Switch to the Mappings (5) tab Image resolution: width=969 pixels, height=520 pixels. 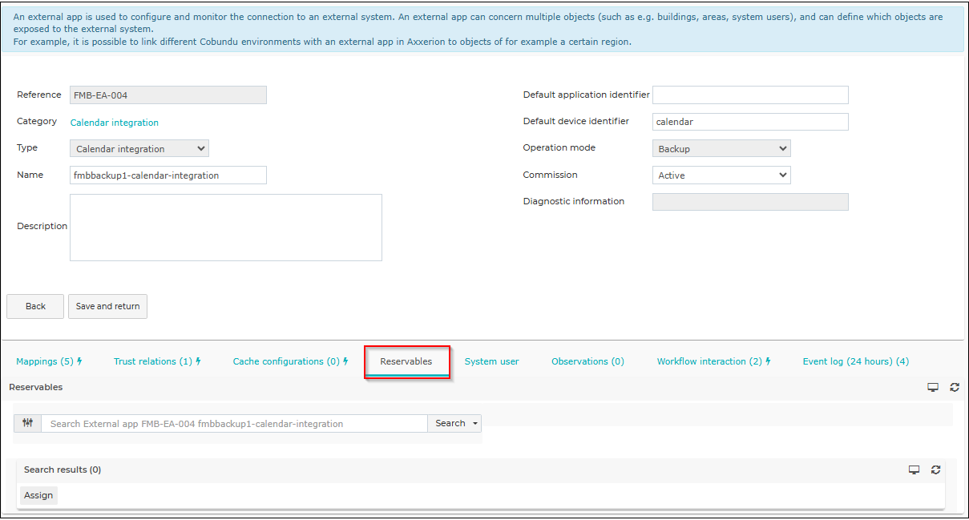click(50, 361)
